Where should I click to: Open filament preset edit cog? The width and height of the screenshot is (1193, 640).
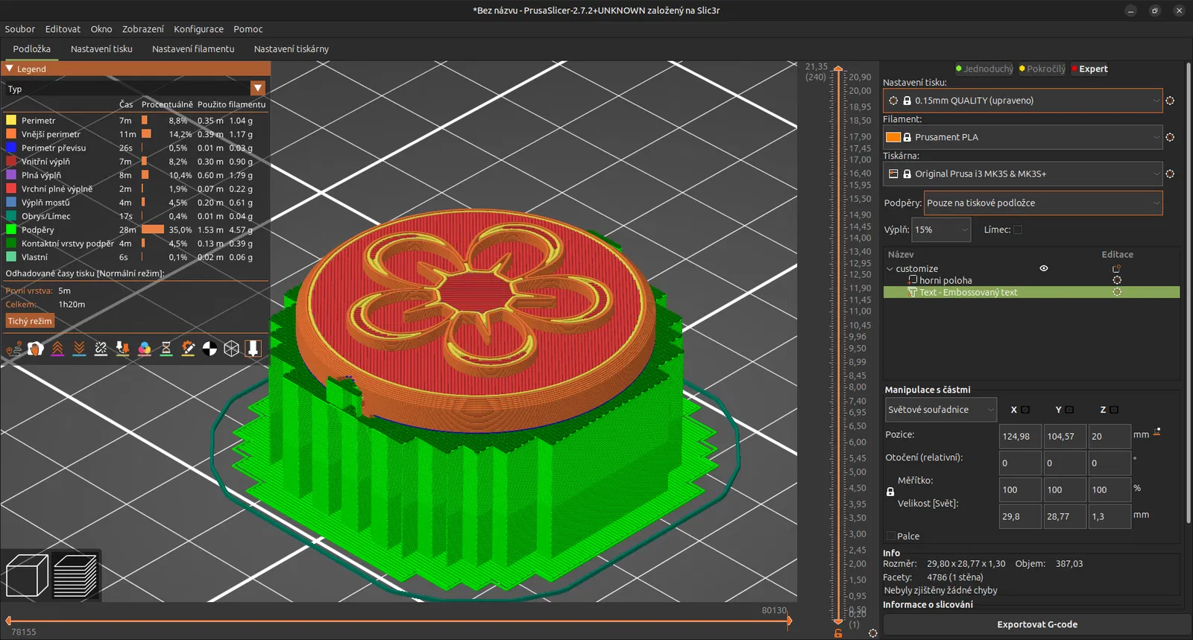click(x=1170, y=137)
